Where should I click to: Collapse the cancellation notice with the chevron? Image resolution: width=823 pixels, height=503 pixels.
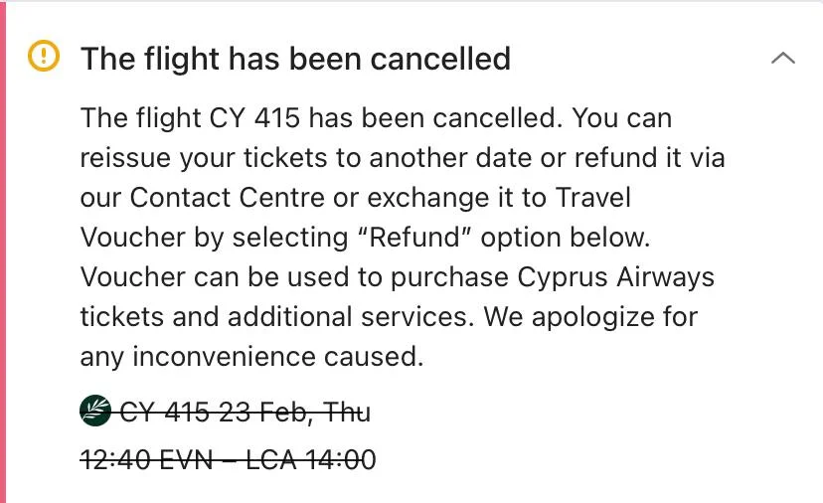(x=782, y=59)
